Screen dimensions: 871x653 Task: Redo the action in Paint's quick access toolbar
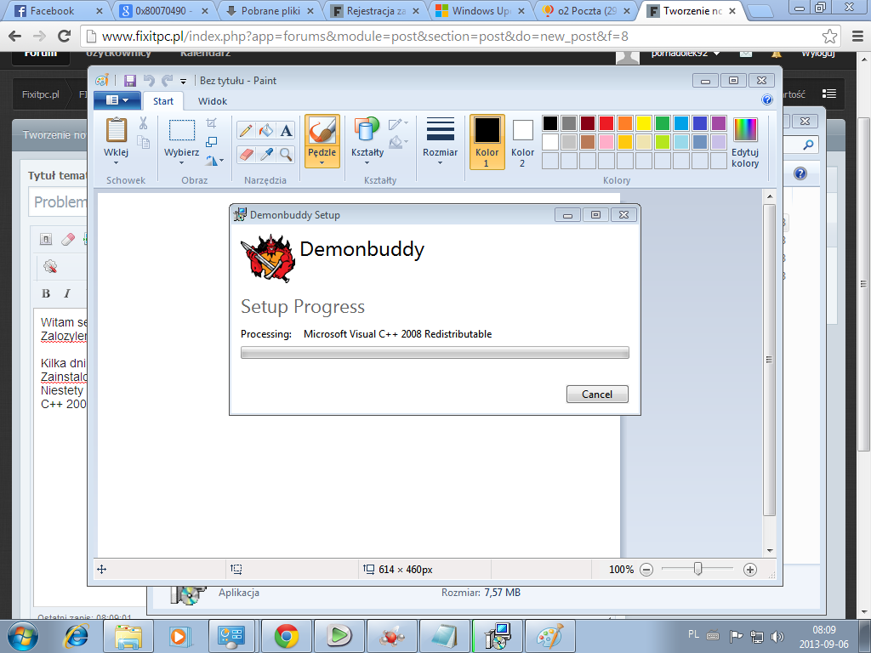click(168, 81)
